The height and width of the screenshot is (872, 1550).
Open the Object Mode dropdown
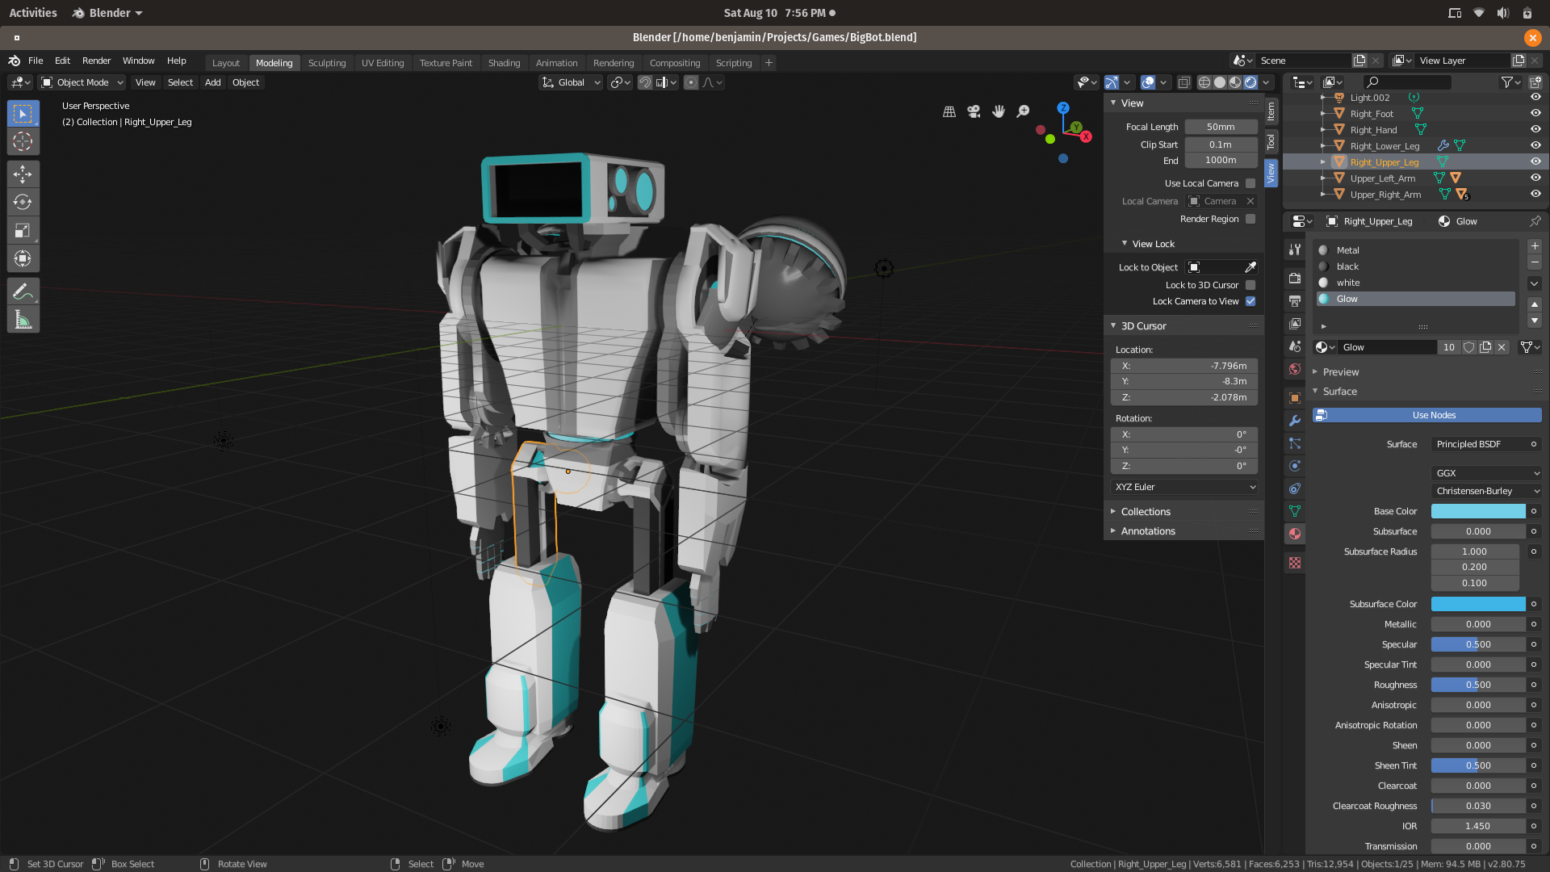pos(82,82)
